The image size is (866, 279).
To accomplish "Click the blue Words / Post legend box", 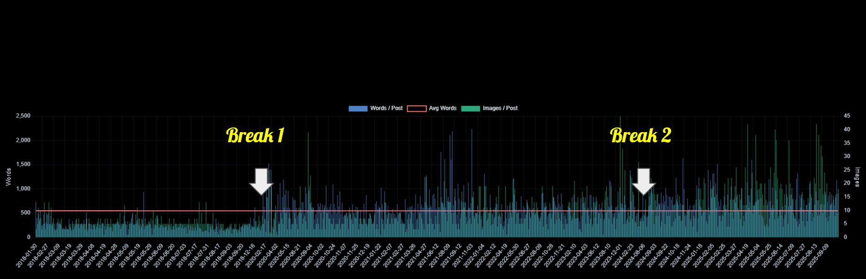I will [358, 109].
